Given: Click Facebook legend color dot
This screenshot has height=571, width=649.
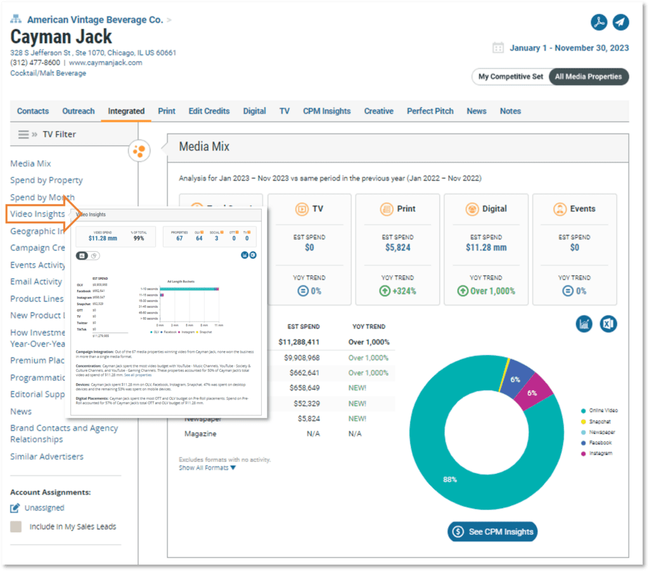Looking at the screenshot, I should point(583,443).
